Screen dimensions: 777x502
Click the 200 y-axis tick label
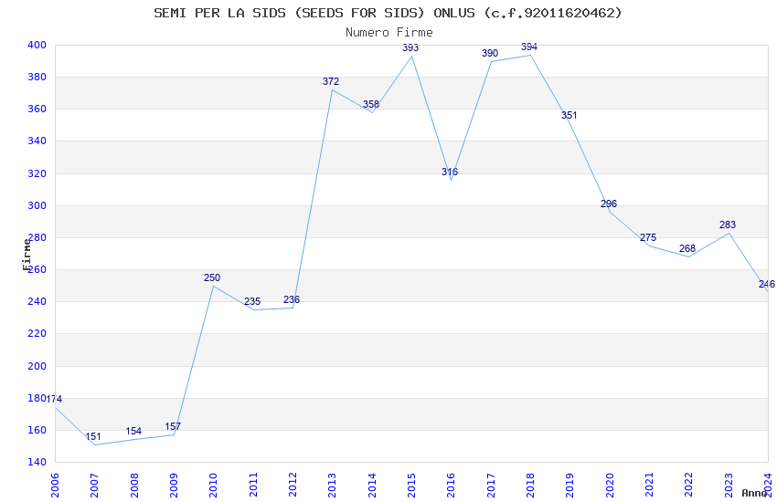point(37,366)
